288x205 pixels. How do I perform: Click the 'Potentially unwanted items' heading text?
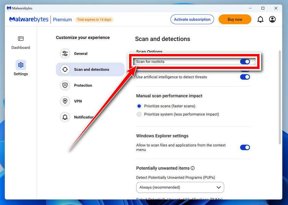pos(163,168)
